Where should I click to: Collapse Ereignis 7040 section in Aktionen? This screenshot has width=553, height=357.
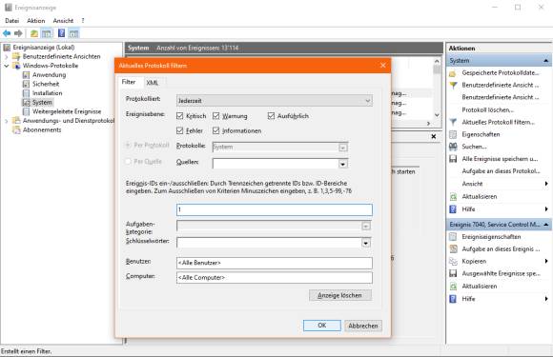click(545, 225)
